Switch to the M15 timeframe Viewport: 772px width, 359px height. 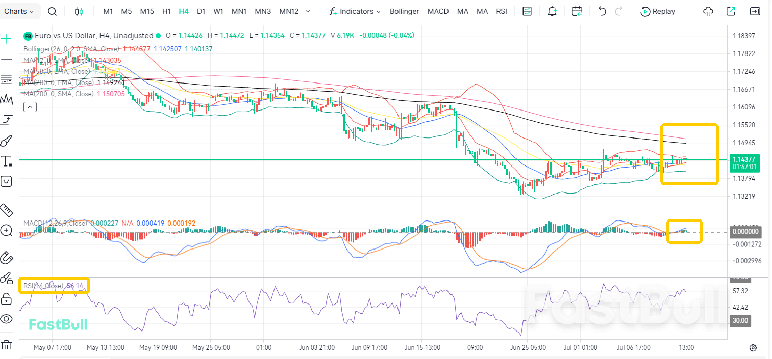click(147, 11)
